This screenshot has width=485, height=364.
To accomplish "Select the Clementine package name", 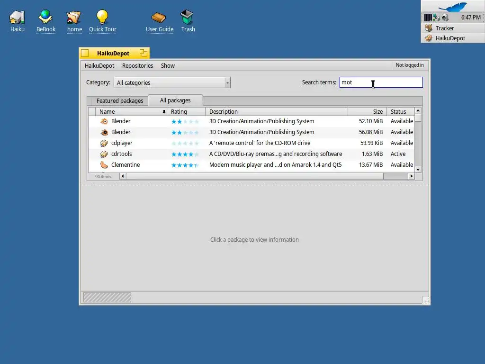I will tap(126, 164).
